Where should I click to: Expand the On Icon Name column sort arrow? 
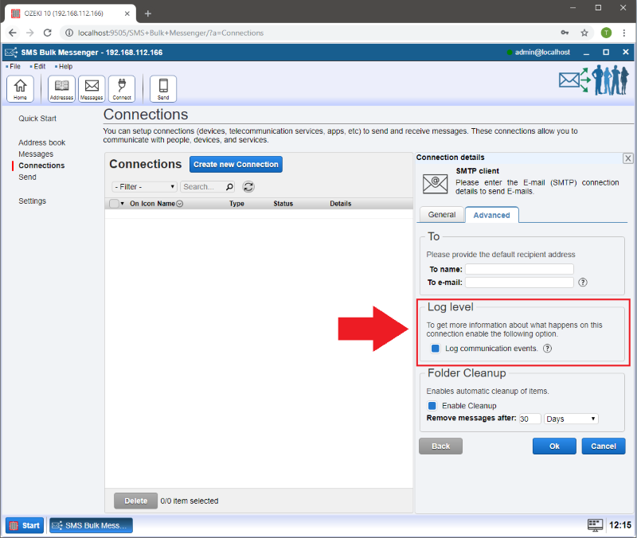click(180, 204)
